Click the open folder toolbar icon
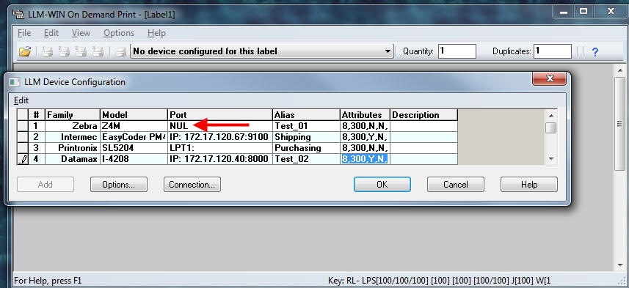 coord(25,51)
